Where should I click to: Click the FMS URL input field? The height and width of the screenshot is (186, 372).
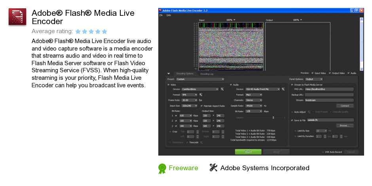tap(329, 89)
